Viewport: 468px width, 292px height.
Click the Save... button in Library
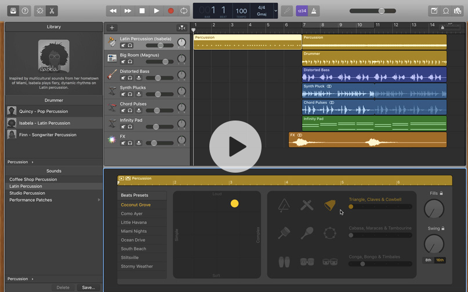click(88, 287)
